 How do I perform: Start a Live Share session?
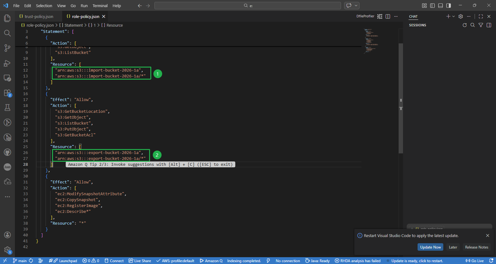[x=140, y=261]
